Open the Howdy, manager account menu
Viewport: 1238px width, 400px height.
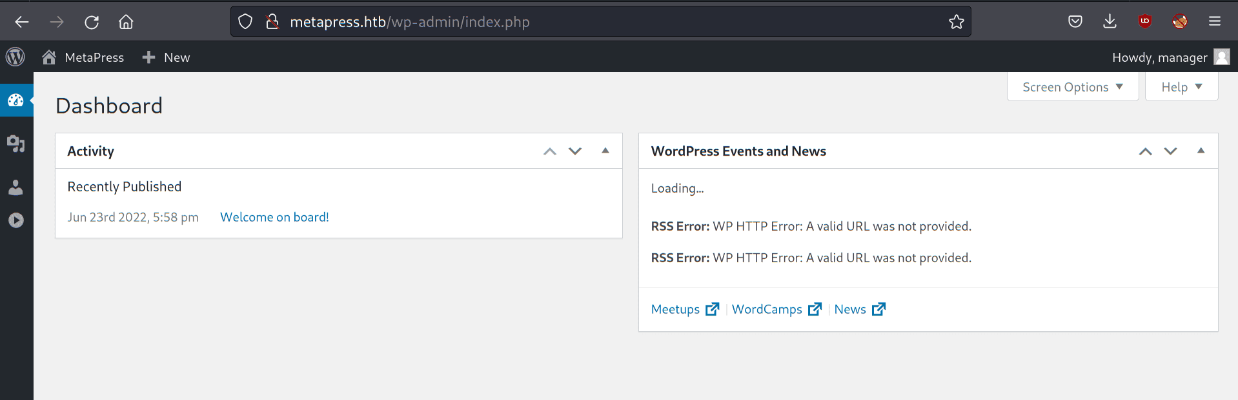pos(1170,57)
